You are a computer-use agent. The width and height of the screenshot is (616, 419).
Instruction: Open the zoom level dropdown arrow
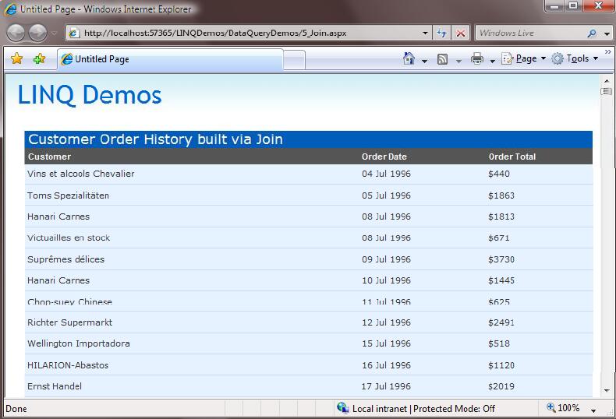(593, 410)
